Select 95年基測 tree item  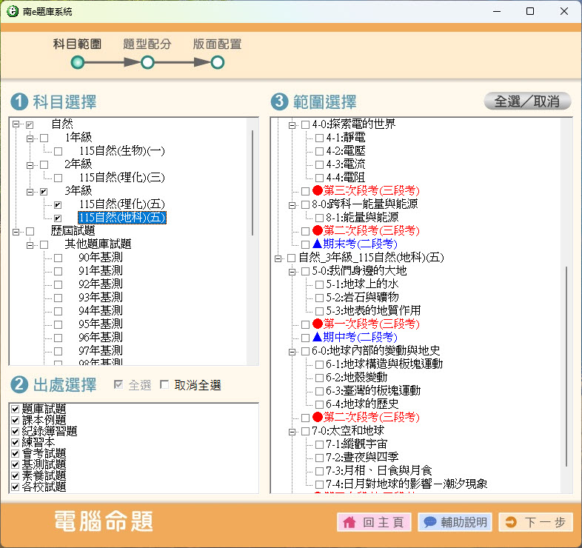coord(101,324)
